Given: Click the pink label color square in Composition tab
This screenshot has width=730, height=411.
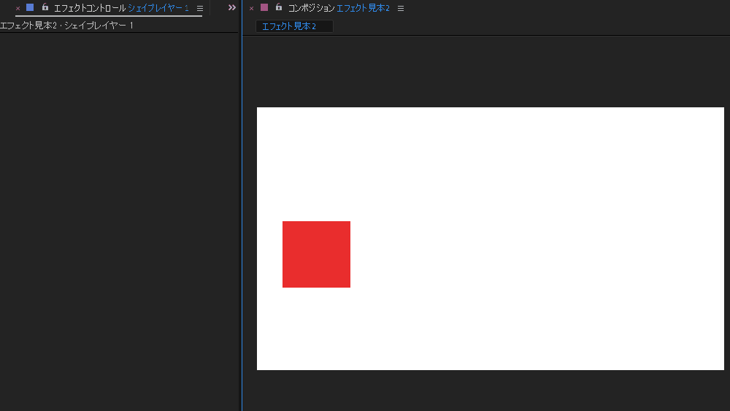Looking at the screenshot, I should (264, 7).
